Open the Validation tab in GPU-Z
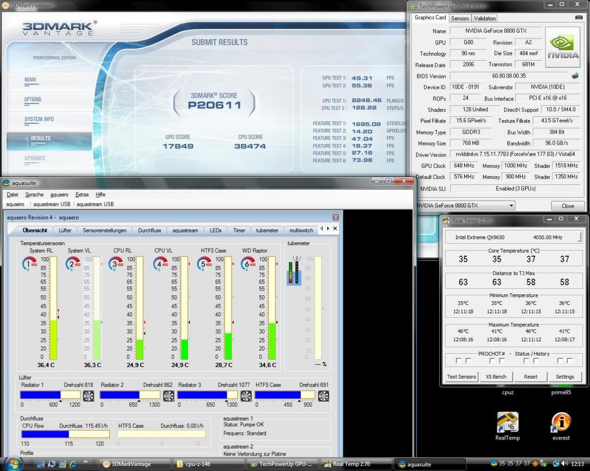The image size is (590, 471). 485,18
